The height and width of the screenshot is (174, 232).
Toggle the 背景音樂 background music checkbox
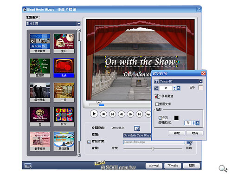[x=89, y=142]
